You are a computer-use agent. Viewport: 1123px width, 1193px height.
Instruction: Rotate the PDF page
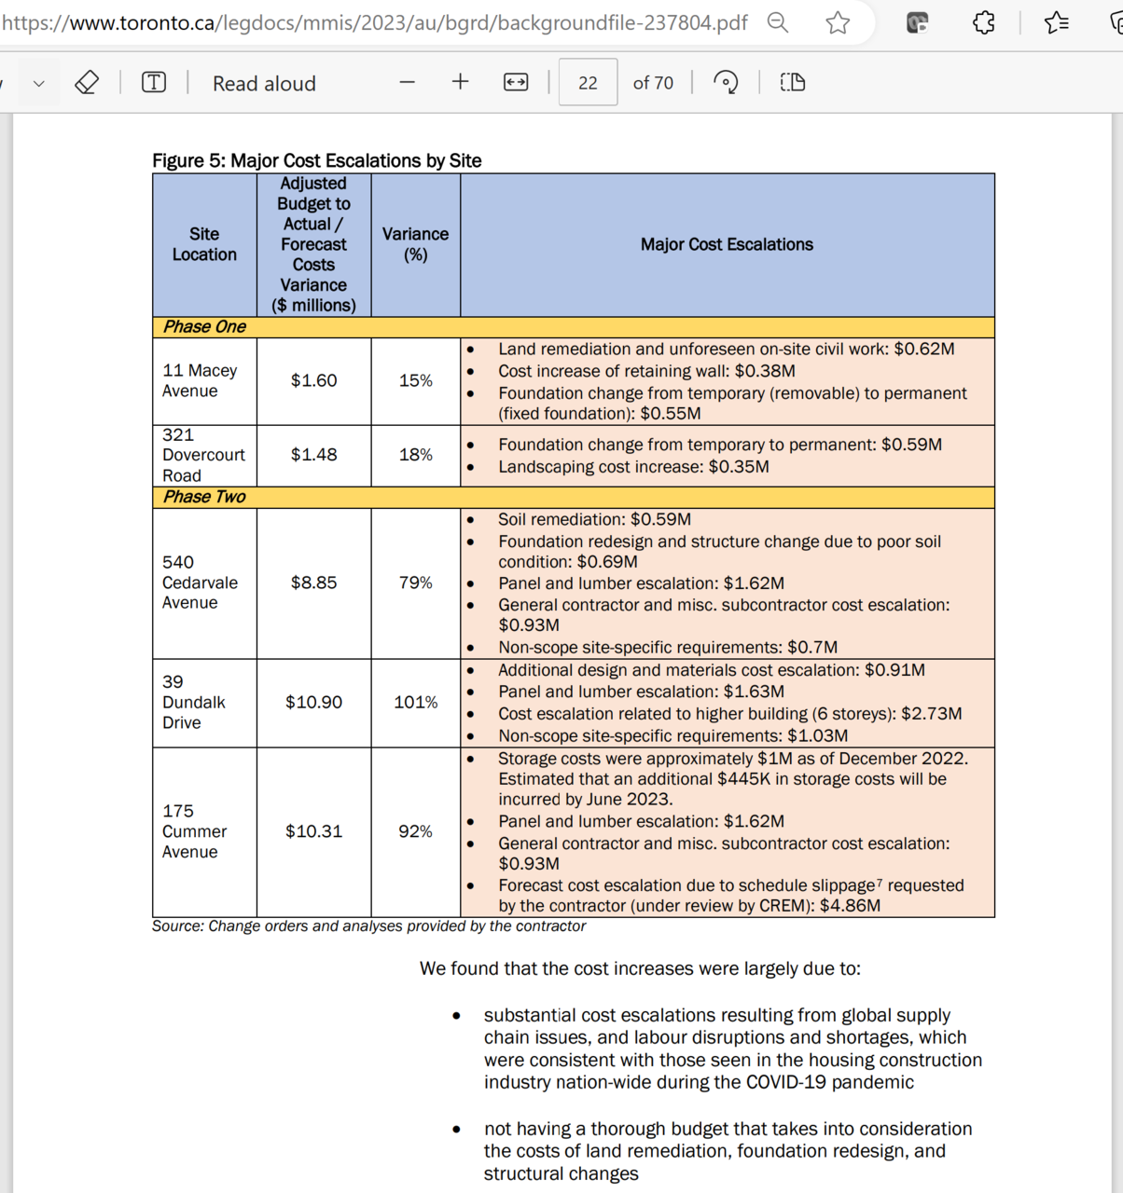(726, 83)
